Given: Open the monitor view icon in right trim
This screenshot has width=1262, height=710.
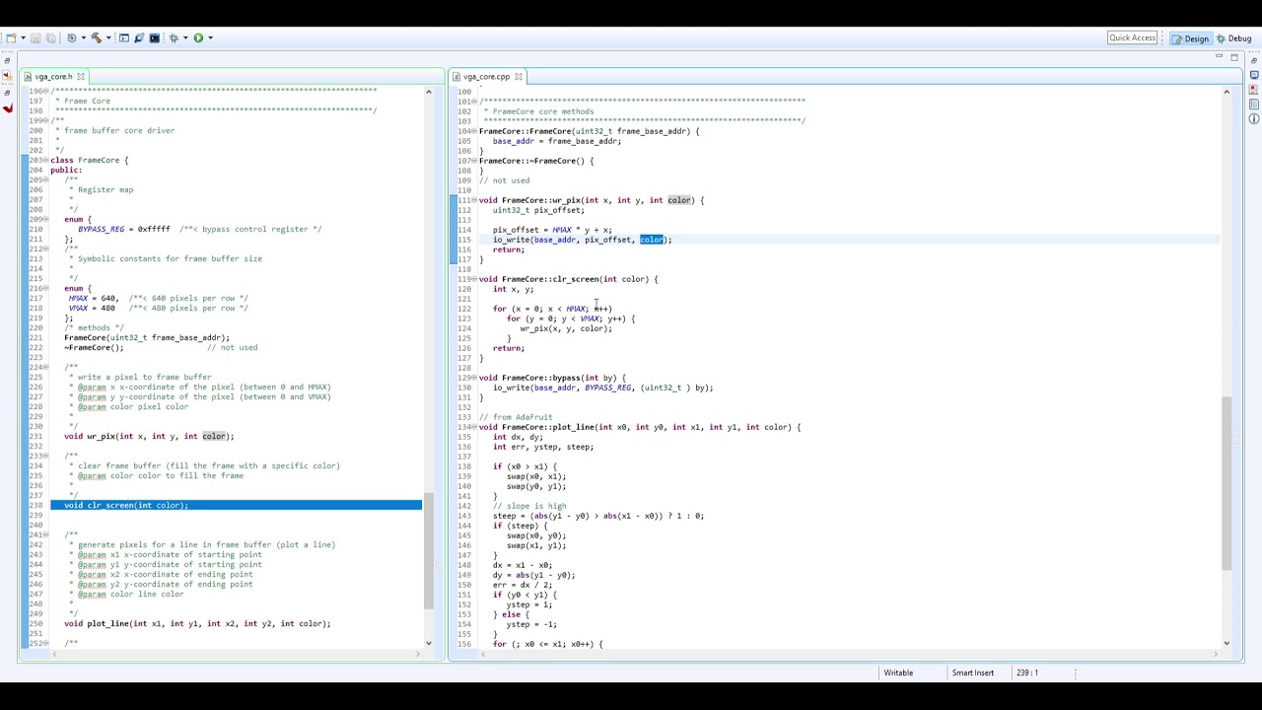Looking at the screenshot, I should 1254,76.
